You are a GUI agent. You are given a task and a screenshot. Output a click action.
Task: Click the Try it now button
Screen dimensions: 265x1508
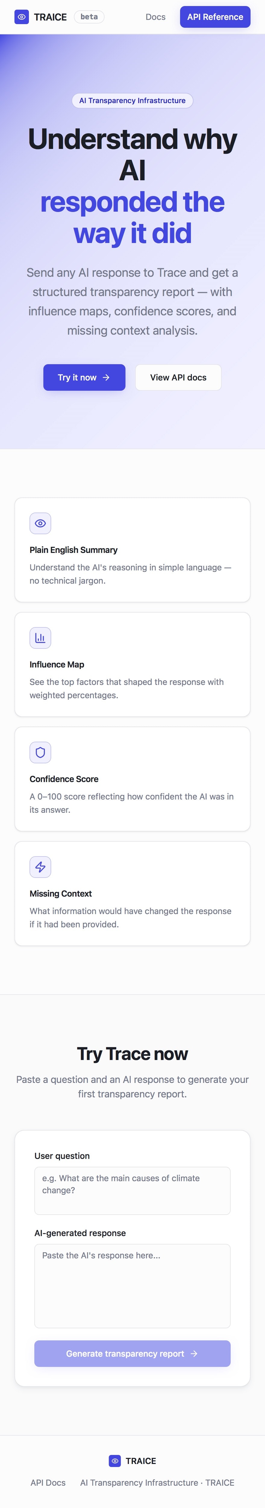click(84, 377)
